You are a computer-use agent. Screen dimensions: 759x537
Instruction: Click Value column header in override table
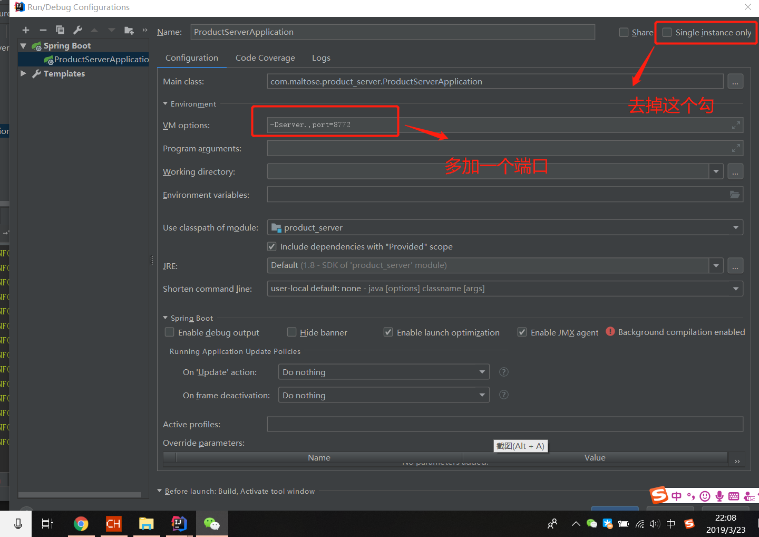coord(595,457)
